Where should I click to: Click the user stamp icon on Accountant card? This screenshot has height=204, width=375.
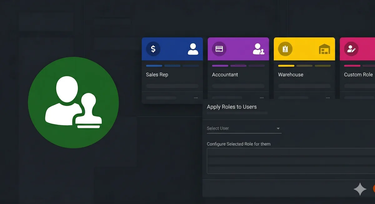tap(259, 49)
